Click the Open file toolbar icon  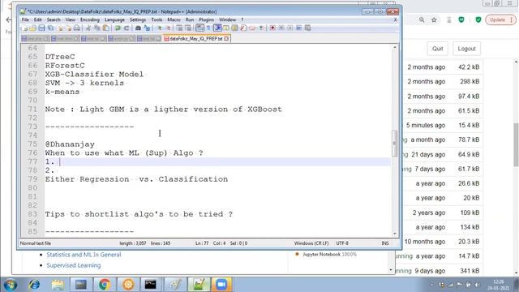(32, 28)
